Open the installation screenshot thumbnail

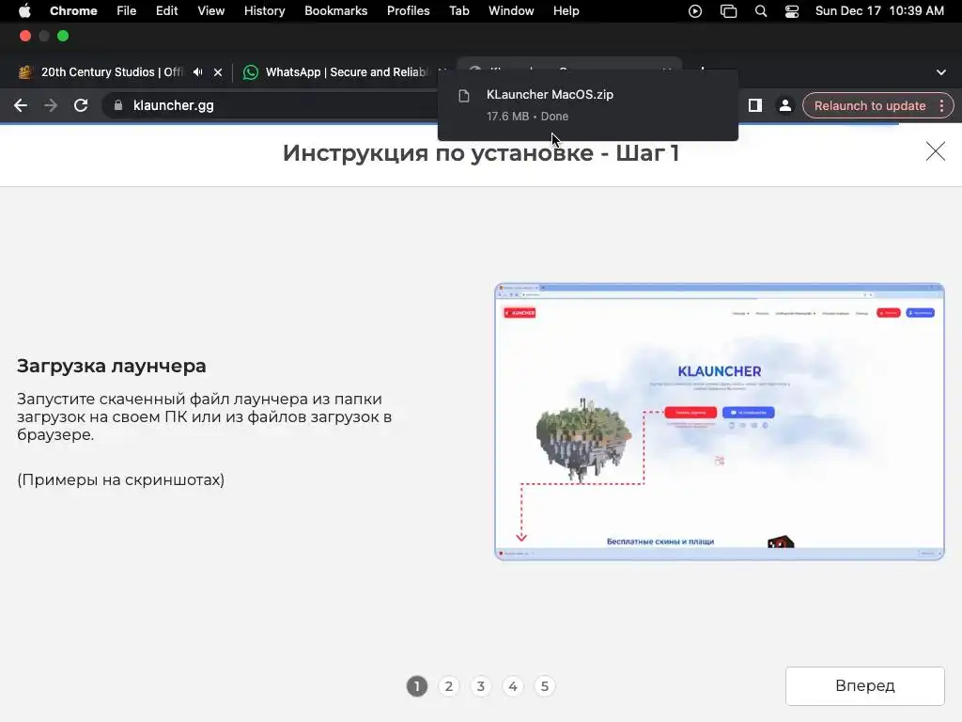tap(719, 422)
